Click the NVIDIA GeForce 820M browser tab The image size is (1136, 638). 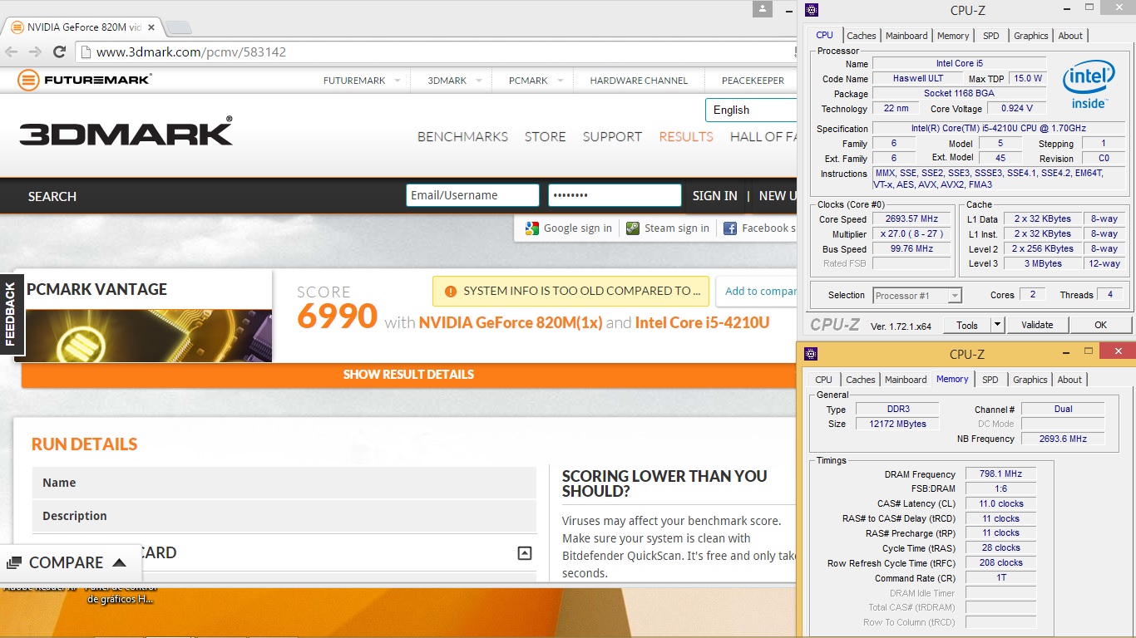click(x=83, y=27)
